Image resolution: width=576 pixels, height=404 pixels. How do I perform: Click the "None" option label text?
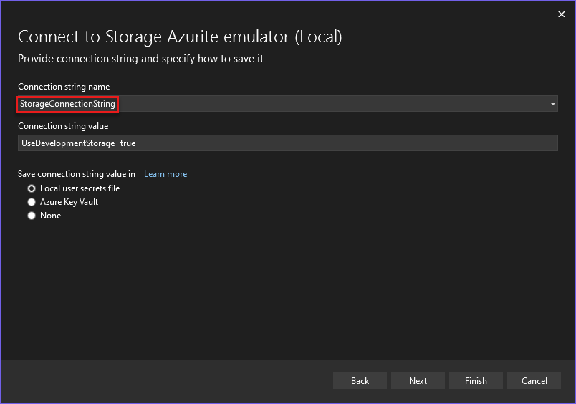(50, 216)
